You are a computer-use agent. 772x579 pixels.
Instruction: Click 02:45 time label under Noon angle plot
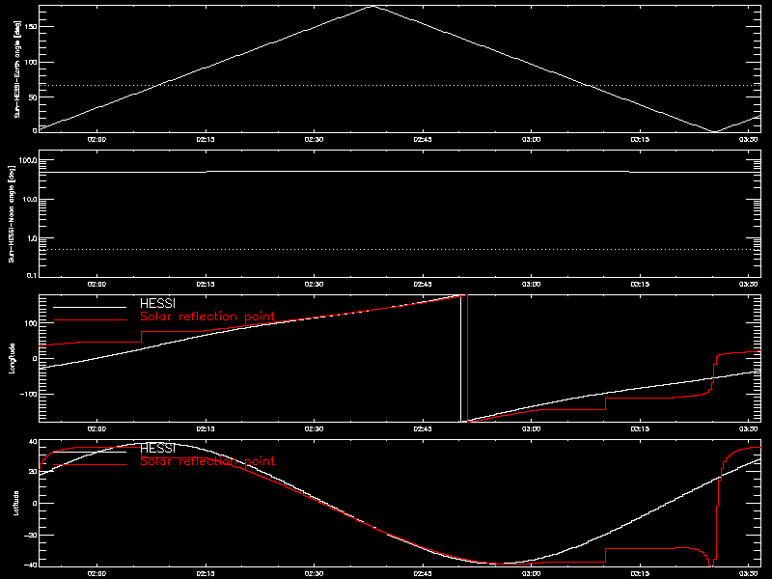pyautogui.click(x=423, y=284)
